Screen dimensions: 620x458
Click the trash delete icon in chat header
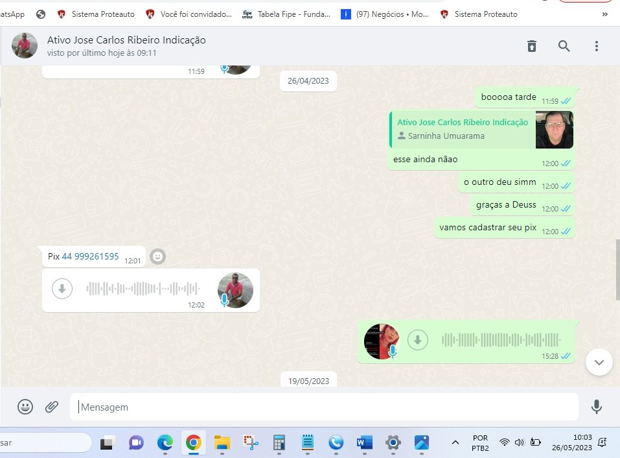[531, 46]
